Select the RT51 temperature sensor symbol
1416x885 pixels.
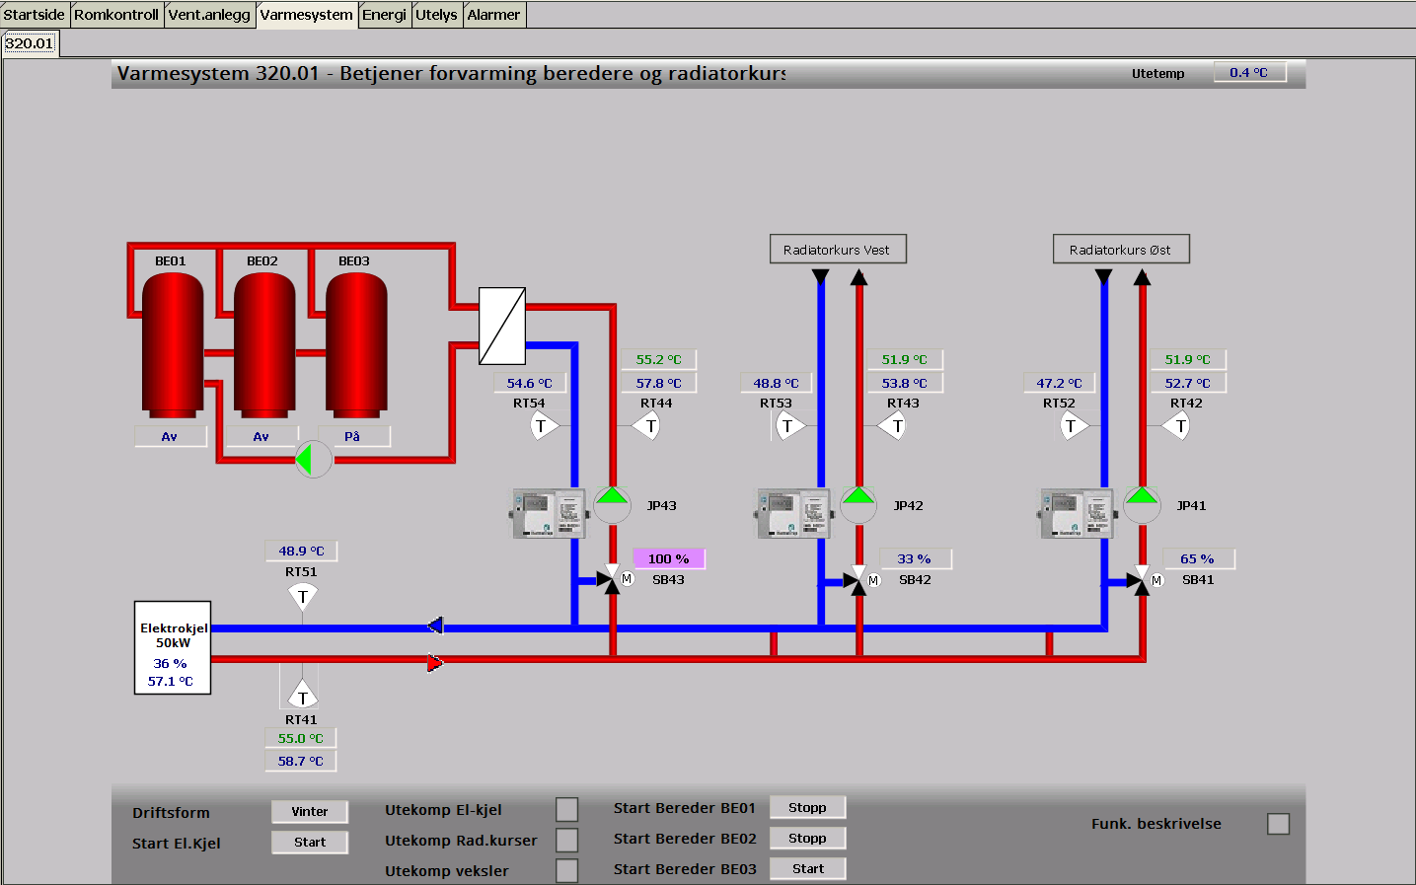(x=303, y=596)
